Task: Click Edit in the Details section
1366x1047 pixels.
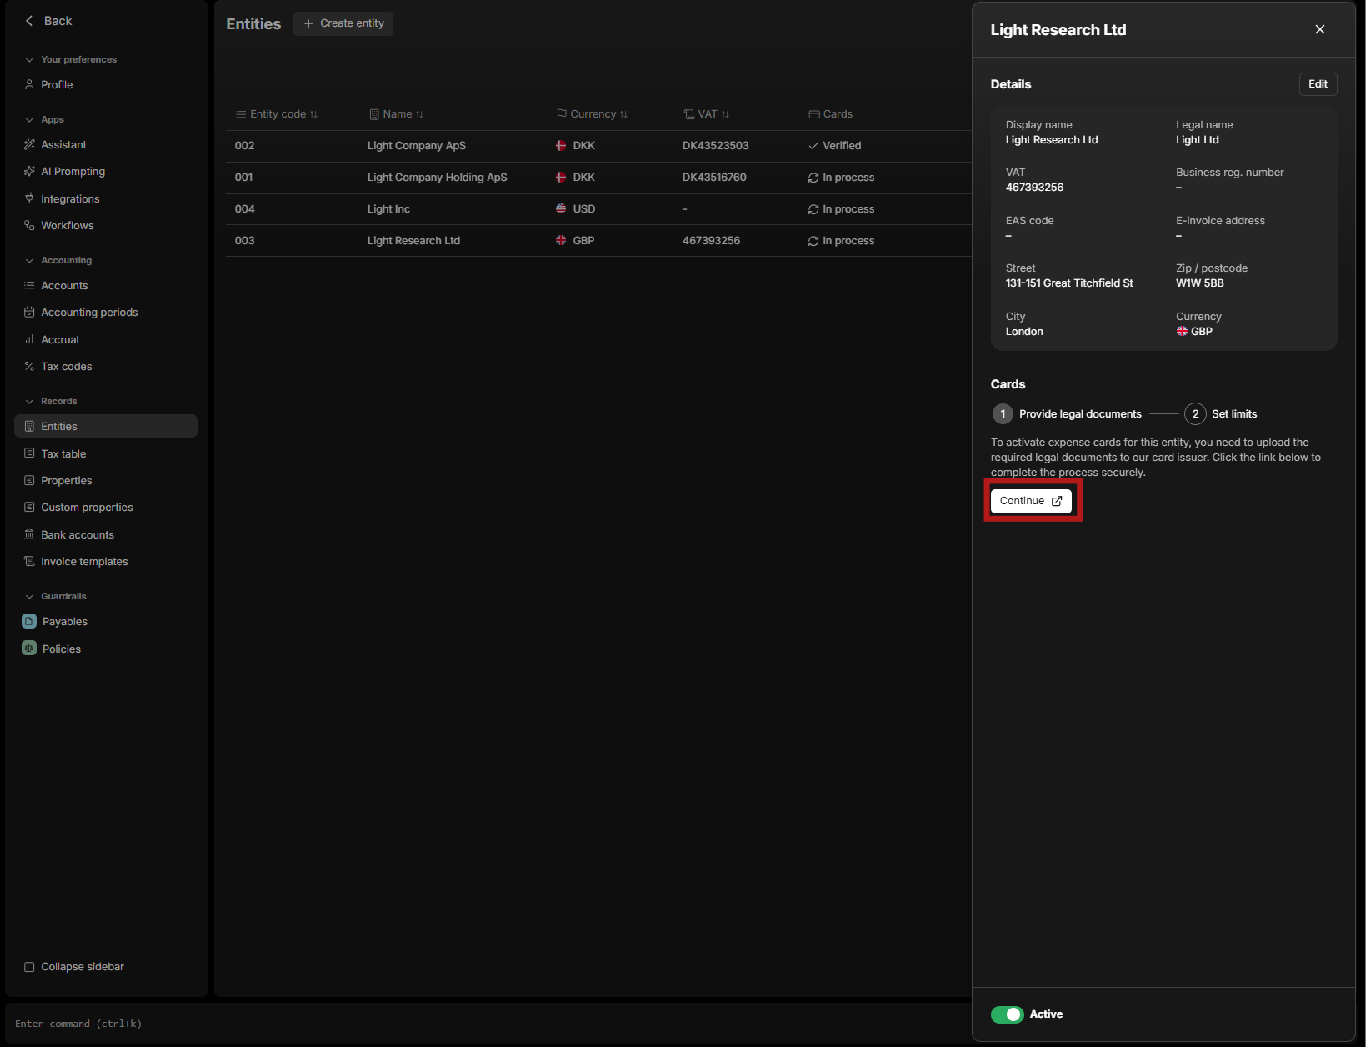Action: click(1318, 84)
